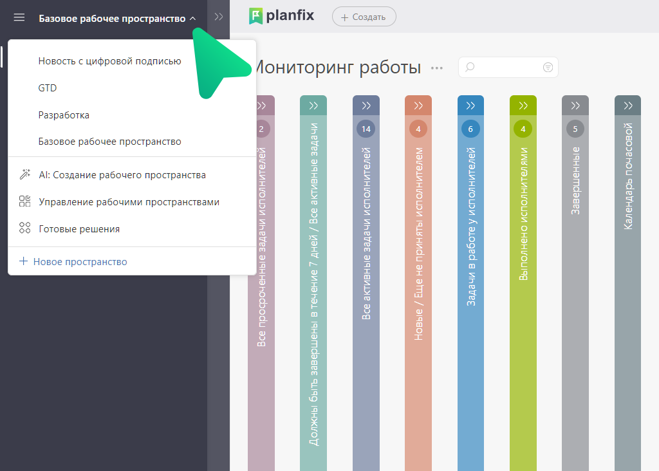This screenshot has height=471, width=659.
Task: Click counter badge 6 on tasks in work
Action: coord(470,129)
